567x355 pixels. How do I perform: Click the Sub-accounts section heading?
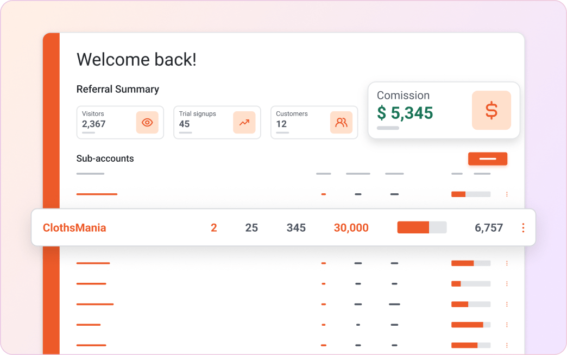tap(105, 159)
